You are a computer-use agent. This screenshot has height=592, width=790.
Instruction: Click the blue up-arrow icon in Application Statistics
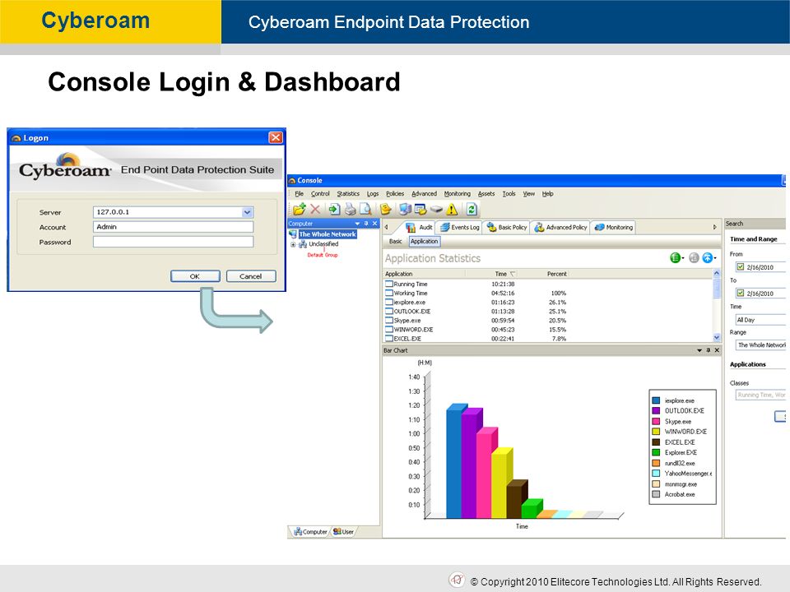[708, 257]
